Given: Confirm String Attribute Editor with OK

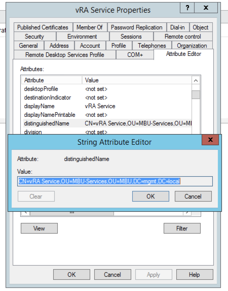Looking at the screenshot, I should coord(150,197).
